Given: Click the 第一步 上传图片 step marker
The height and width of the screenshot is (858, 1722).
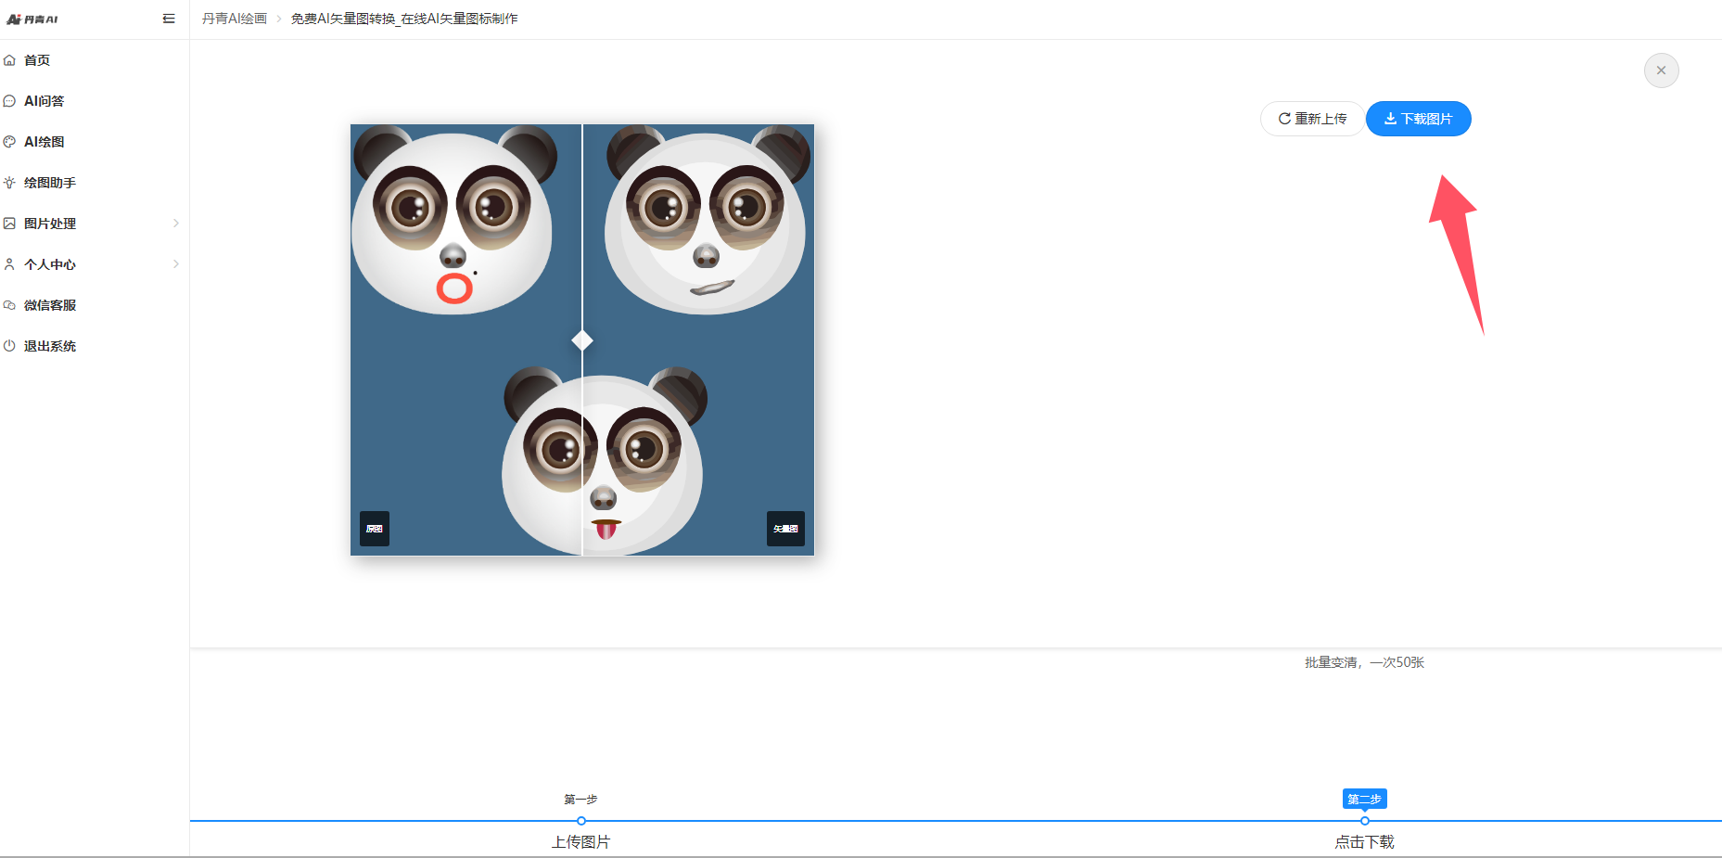Looking at the screenshot, I should point(581,821).
